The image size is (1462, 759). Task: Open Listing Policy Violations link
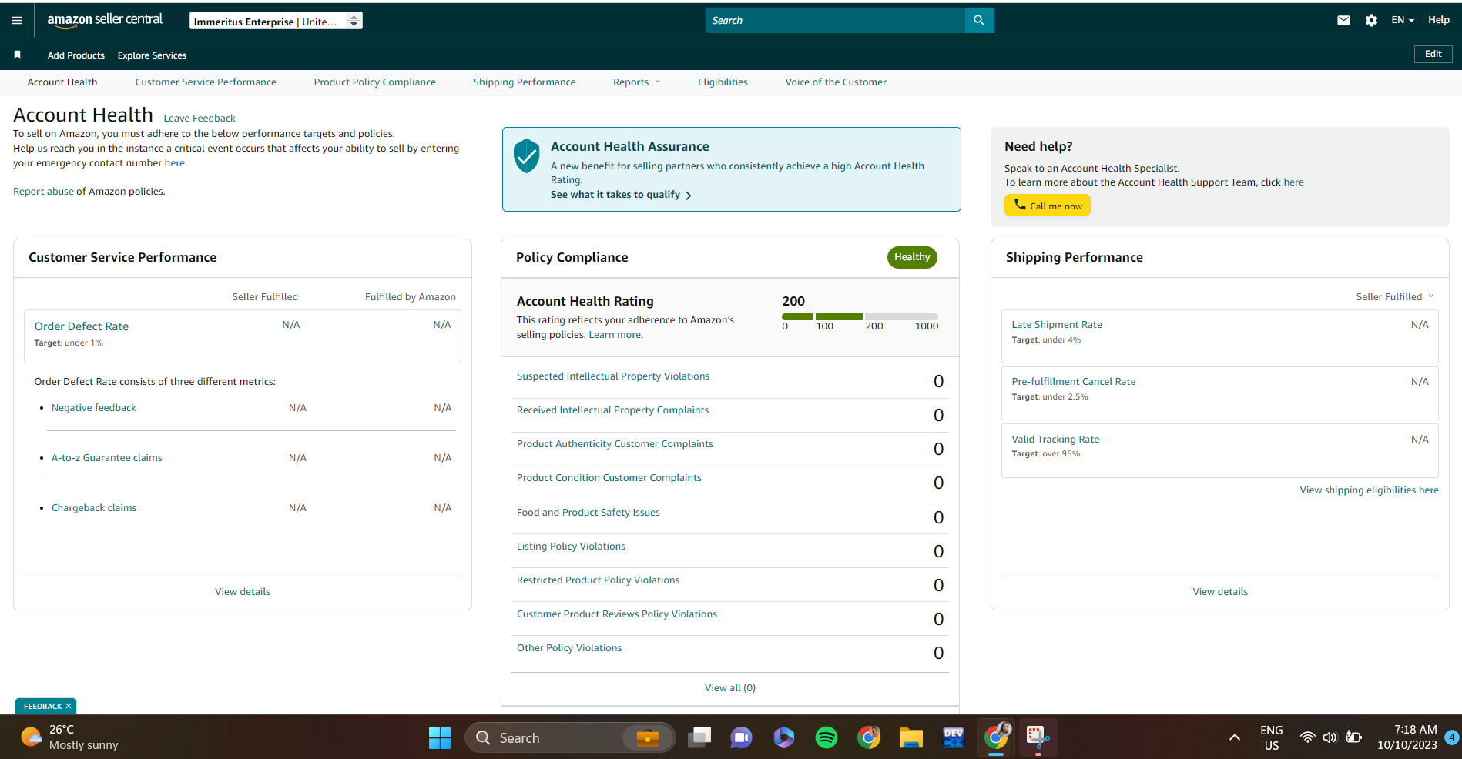(x=572, y=547)
